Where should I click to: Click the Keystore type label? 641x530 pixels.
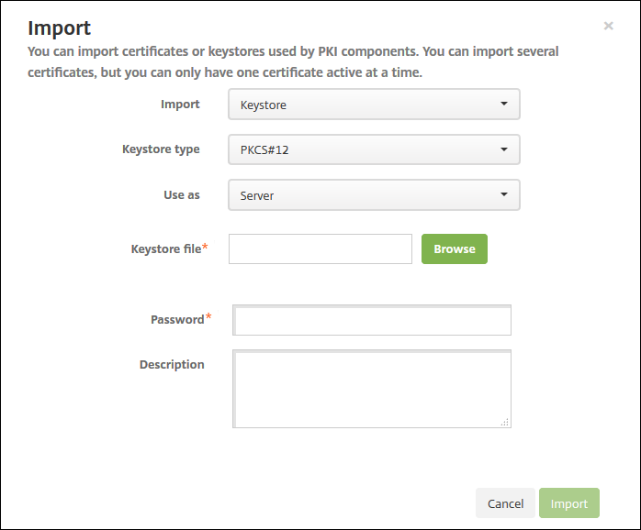161,149
